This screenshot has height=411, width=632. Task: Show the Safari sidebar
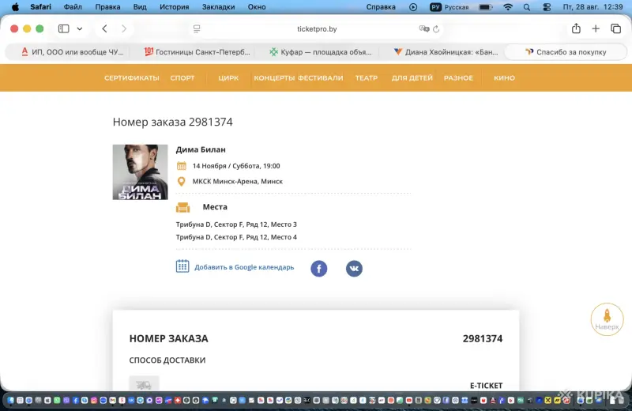[x=64, y=28]
